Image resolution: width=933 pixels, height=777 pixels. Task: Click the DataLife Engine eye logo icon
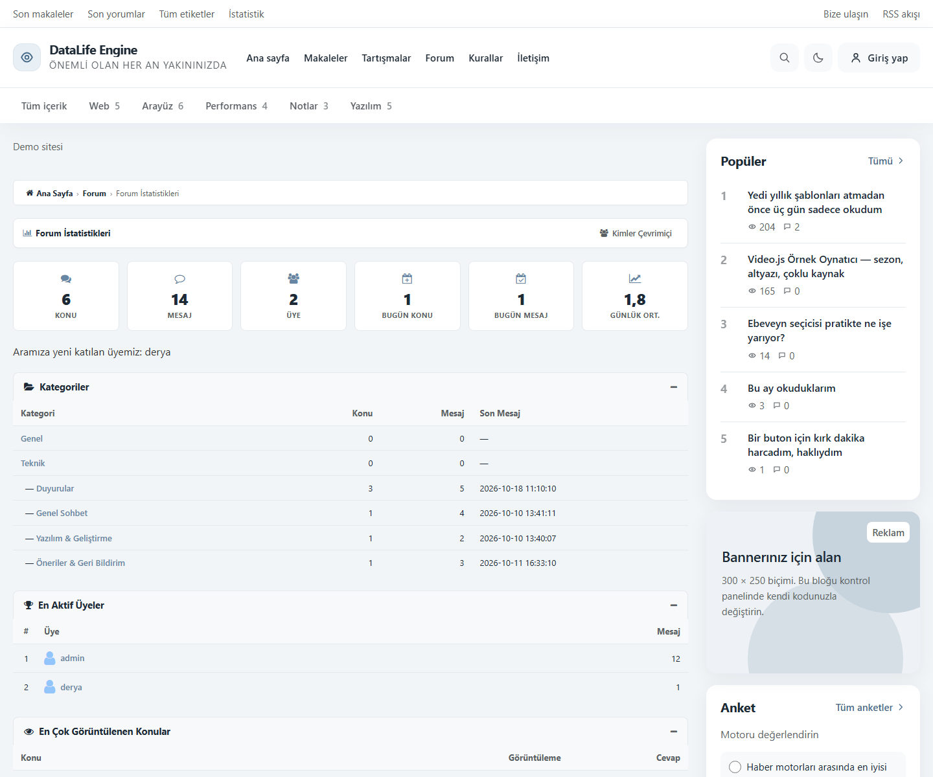pyautogui.click(x=27, y=58)
